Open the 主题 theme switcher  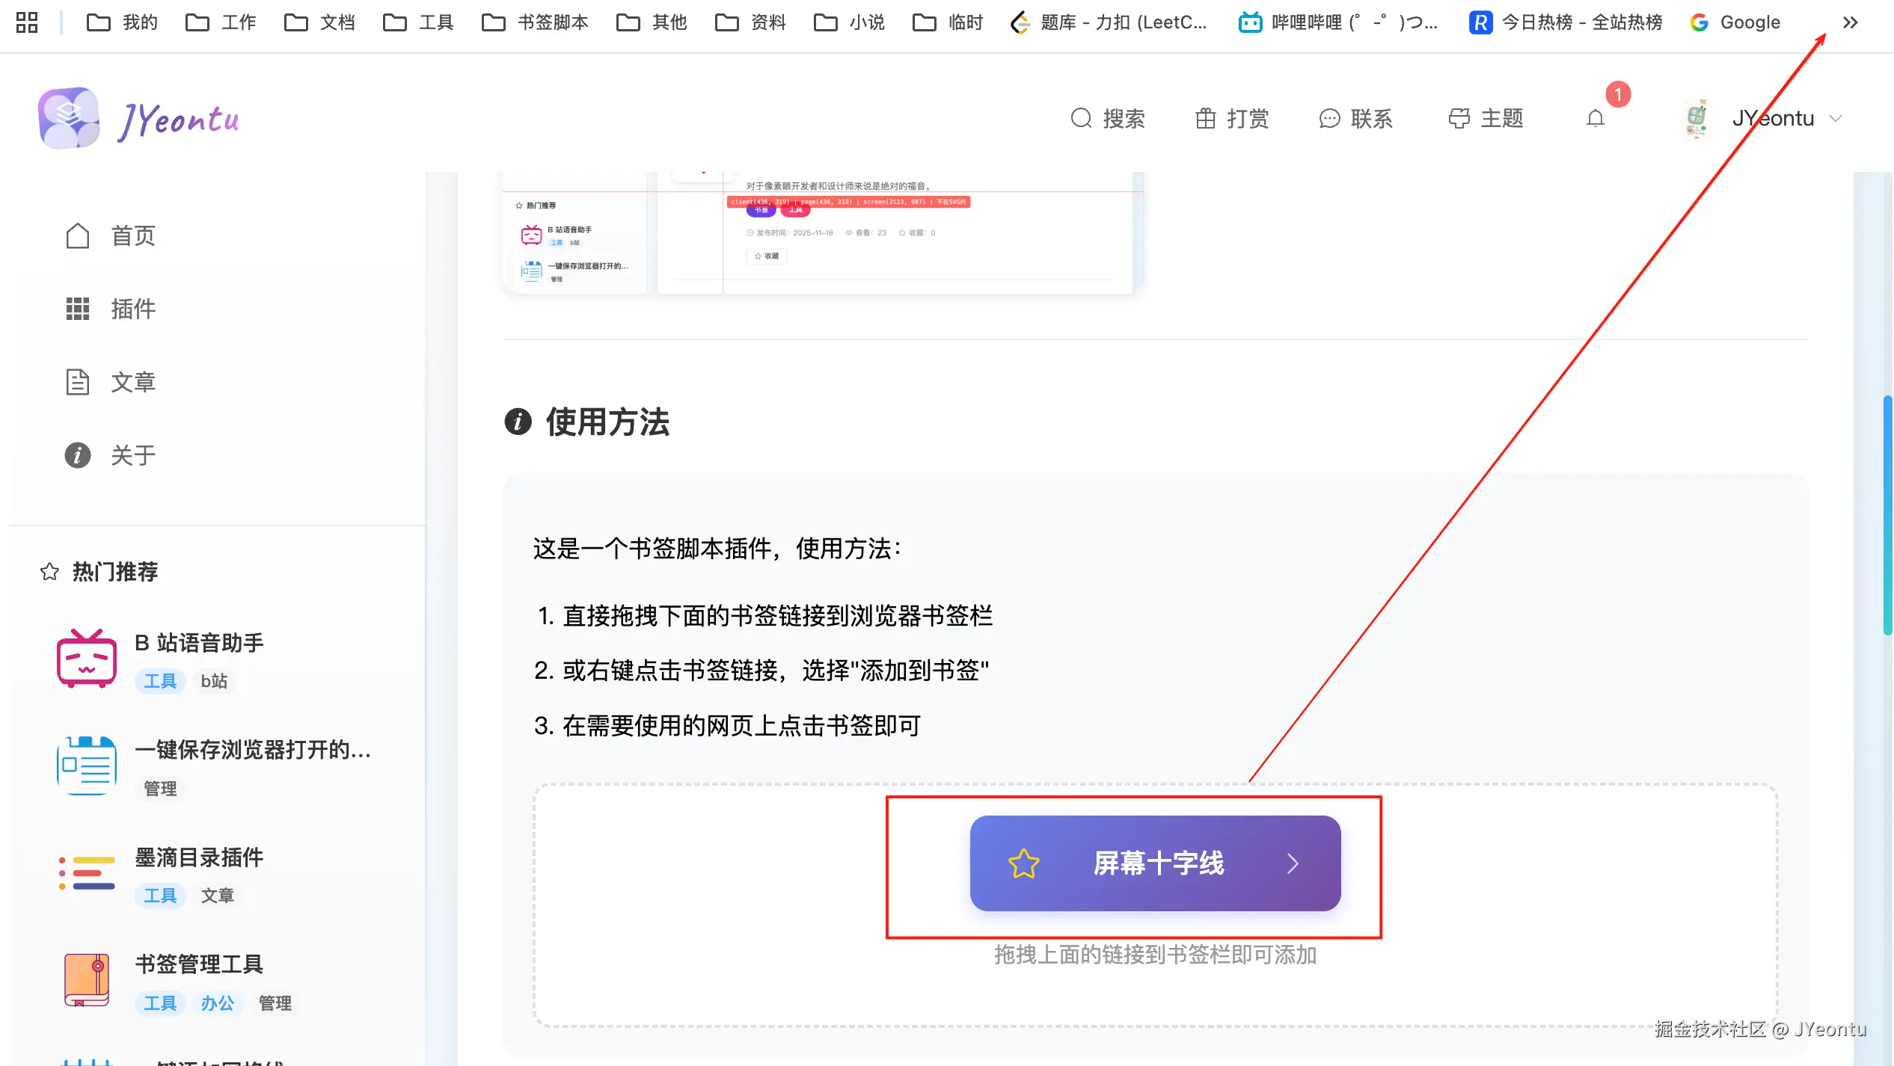click(x=1486, y=118)
